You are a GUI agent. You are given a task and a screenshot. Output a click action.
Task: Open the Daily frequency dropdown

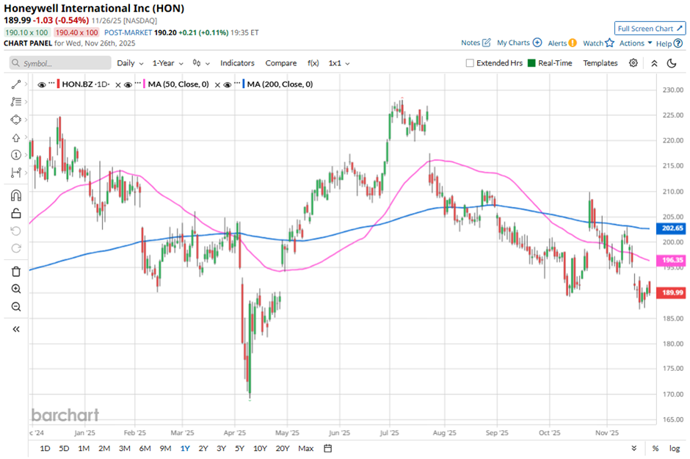(129, 63)
